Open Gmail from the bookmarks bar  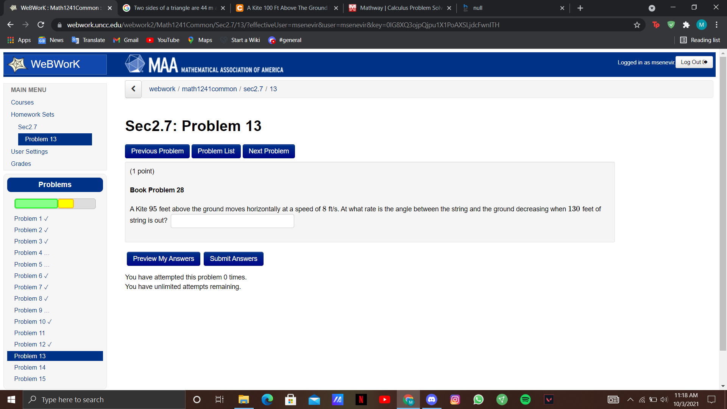pyautogui.click(x=125, y=40)
